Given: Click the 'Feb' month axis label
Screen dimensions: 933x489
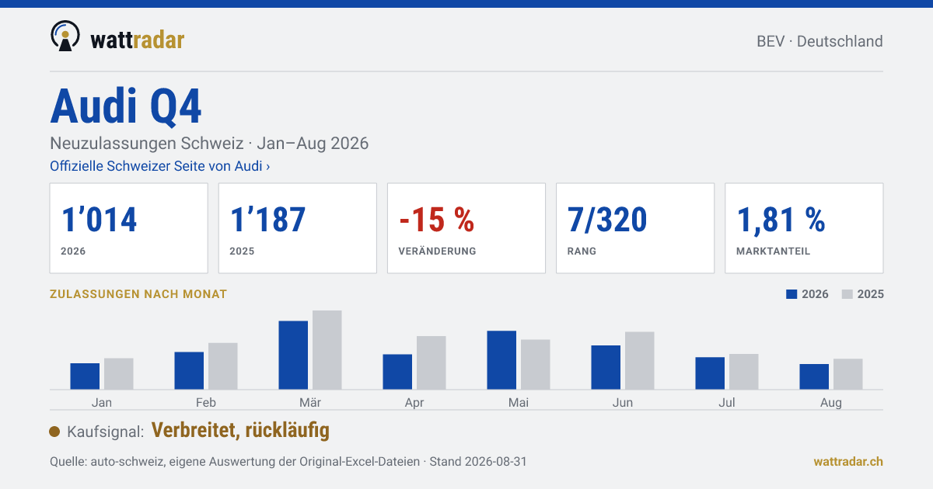Looking at the screenshot, I should [x=206, y=403].
